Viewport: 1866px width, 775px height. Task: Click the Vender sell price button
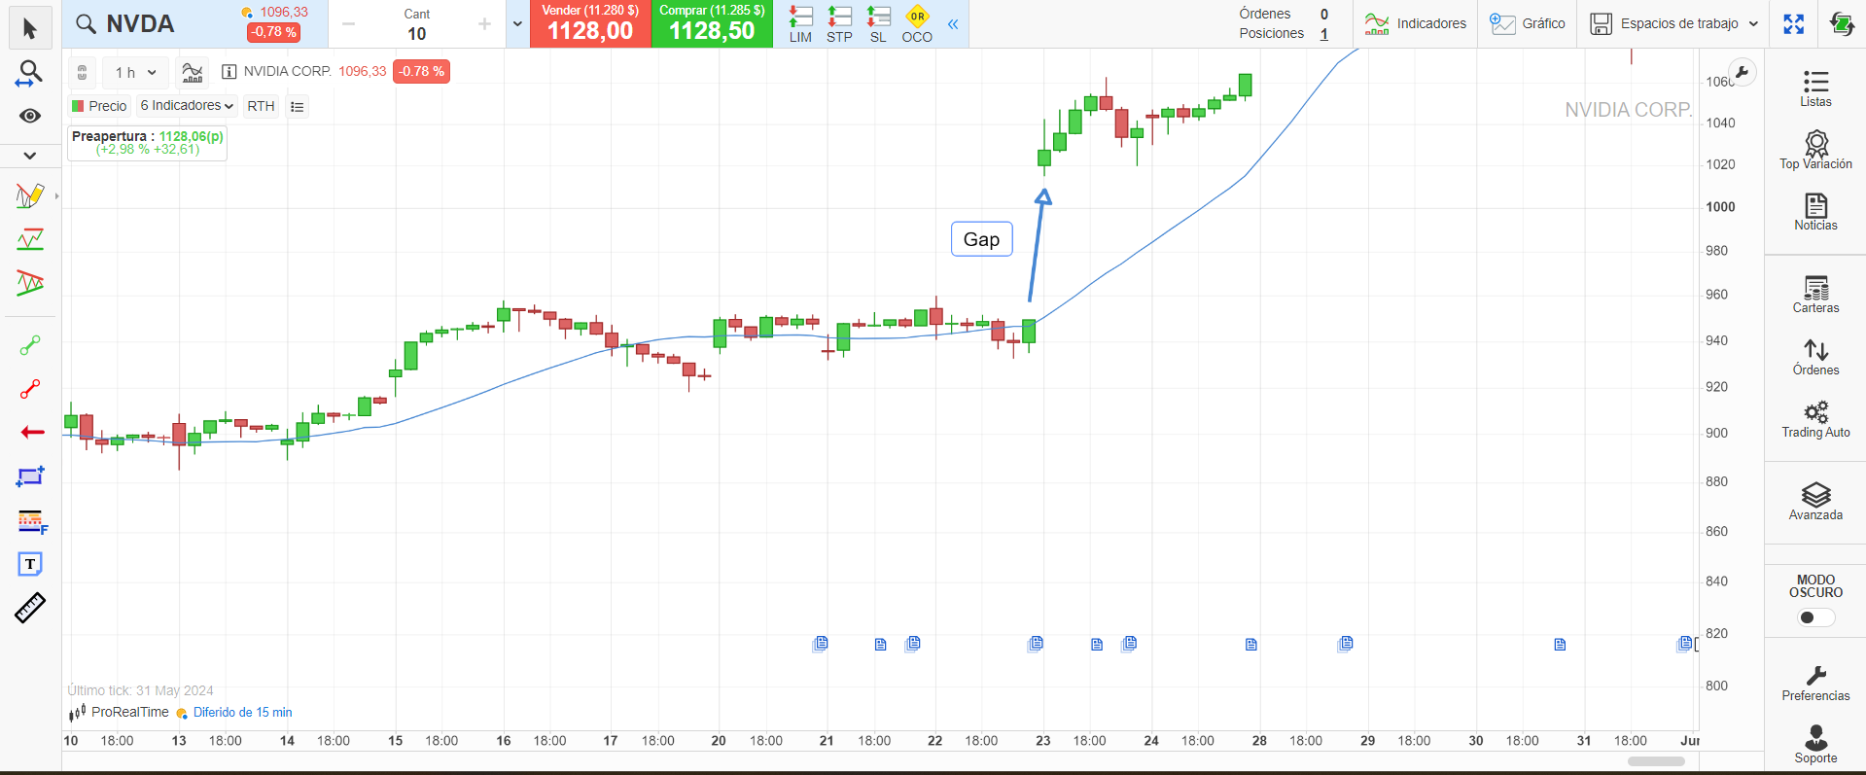coord(590,23)
